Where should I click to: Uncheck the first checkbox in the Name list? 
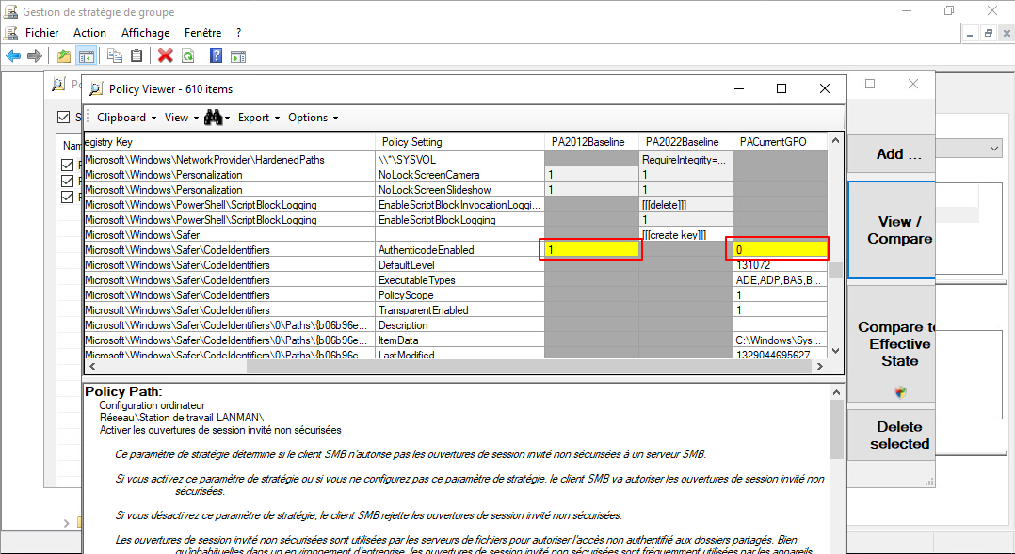(x=67, y=166)
